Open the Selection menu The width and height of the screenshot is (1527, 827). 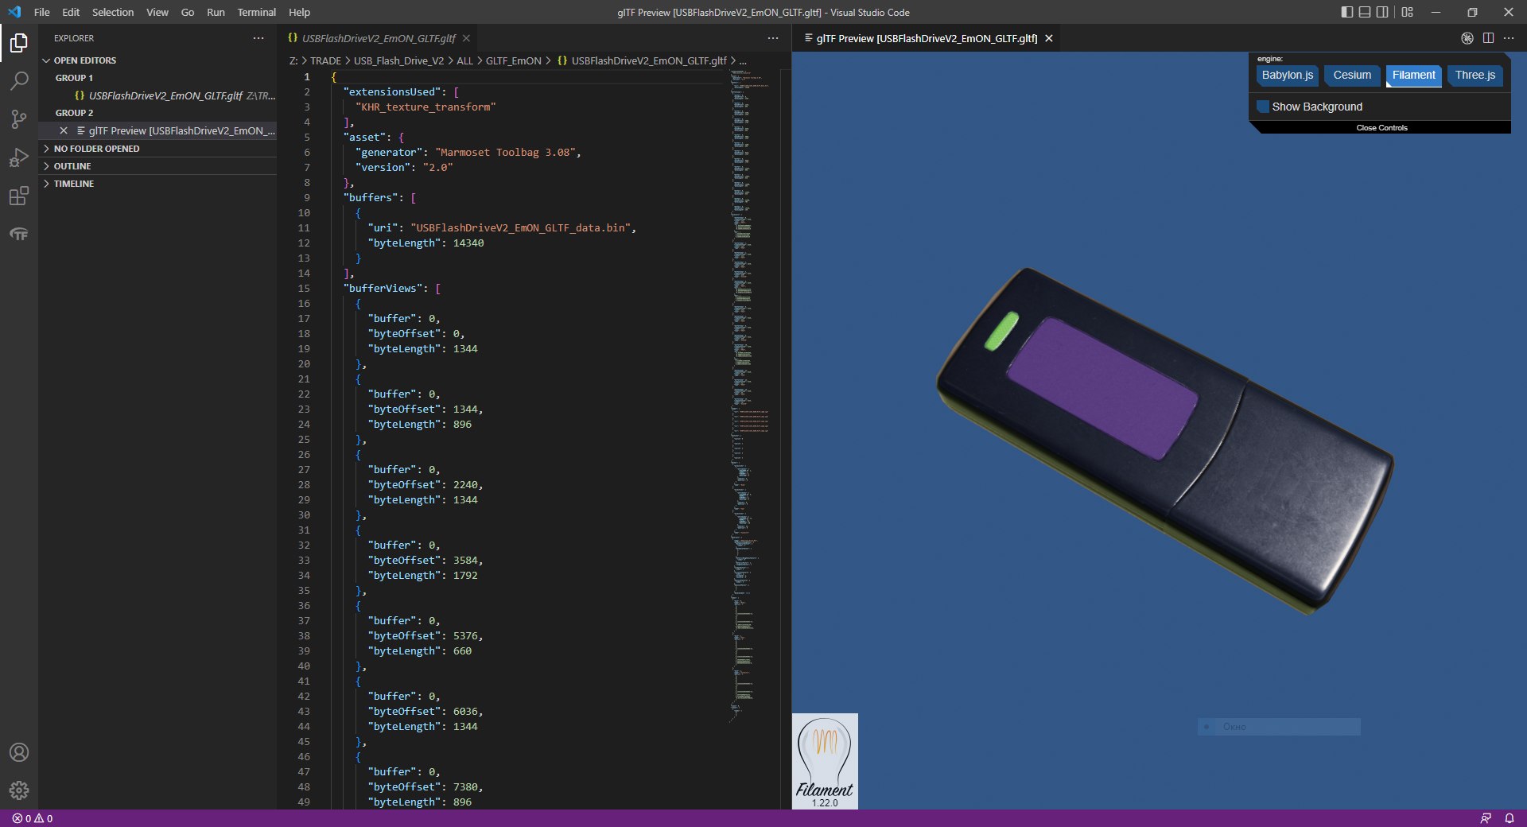click(x=113, y=12)
